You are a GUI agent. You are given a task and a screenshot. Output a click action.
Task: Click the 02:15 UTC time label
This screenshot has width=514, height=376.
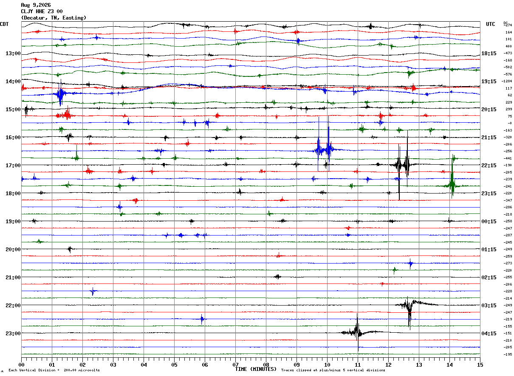pyautogui.click(x=489, y=278)
